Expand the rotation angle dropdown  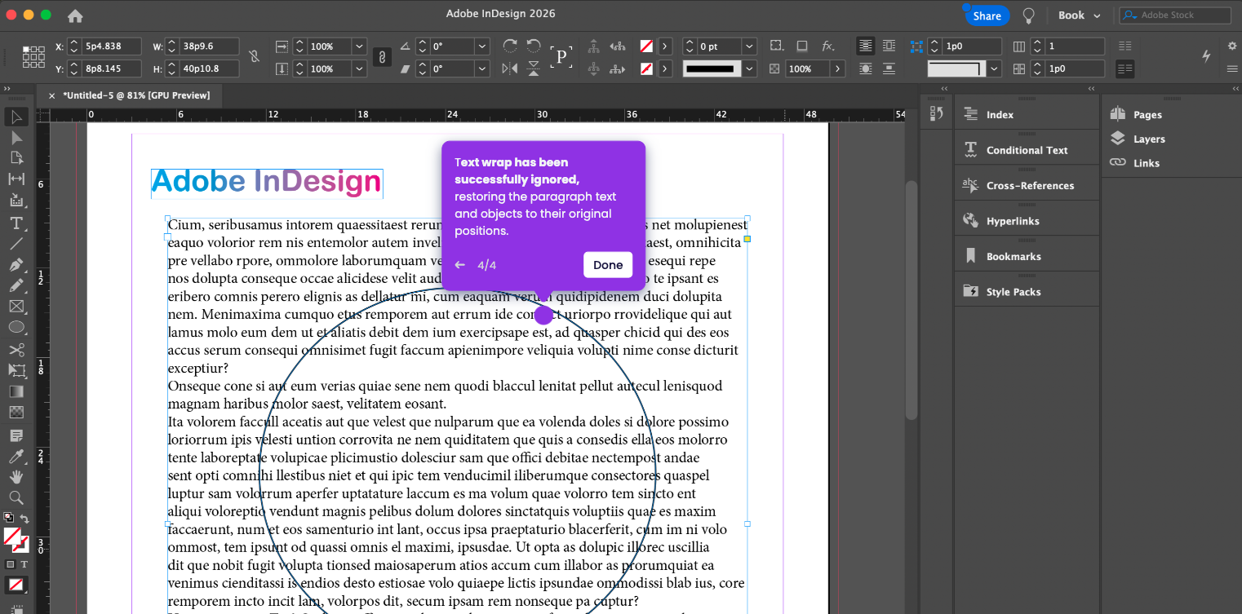(x=482, y=46)
